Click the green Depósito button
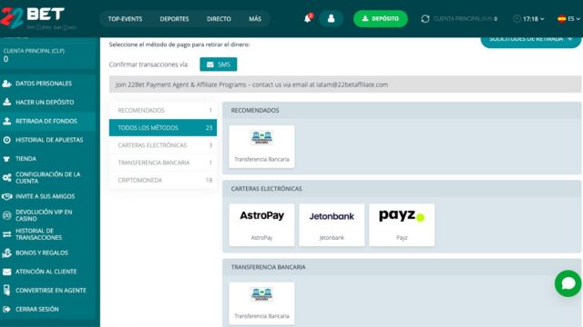The height and width of the screenshot is (327, 583). point(381,18)
